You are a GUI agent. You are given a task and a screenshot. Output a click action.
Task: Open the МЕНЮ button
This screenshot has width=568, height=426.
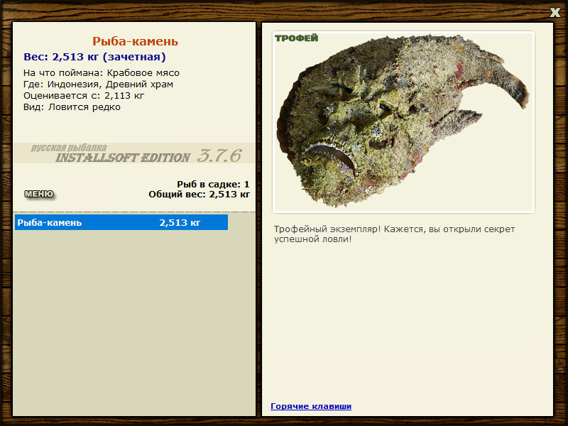[x=39, y=194]
